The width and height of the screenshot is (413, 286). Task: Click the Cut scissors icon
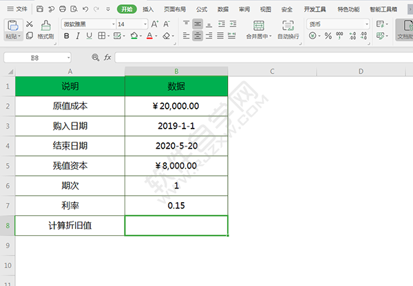[x=30, y=24]
